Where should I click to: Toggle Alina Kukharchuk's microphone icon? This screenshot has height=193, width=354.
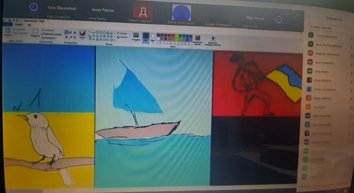(352, 65)
